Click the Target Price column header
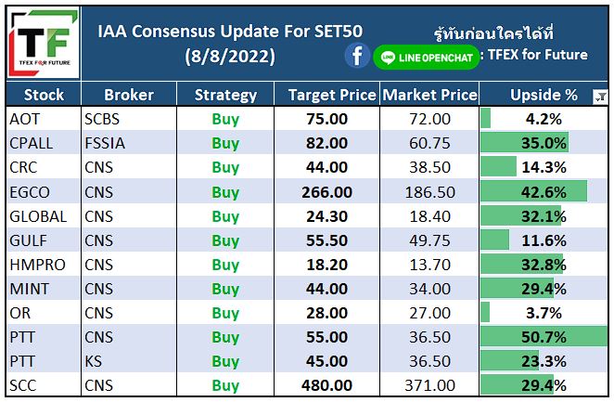 point(327,95)
